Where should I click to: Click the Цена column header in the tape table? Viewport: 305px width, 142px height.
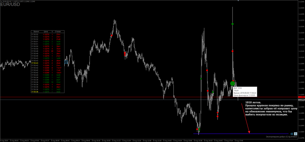point(46,31)
